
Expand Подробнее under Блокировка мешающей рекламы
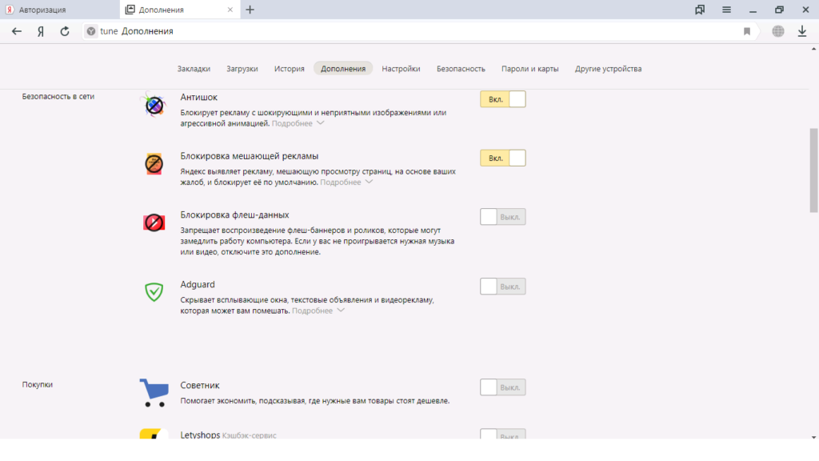[346, 182]
